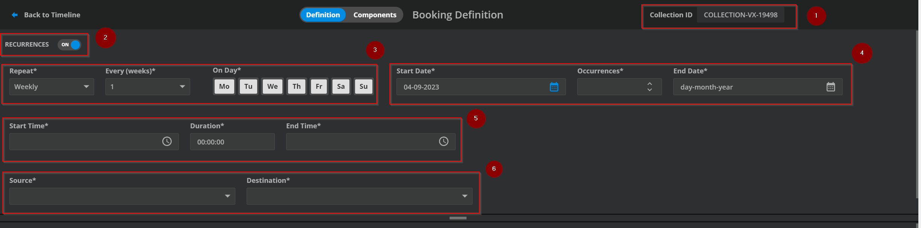921x228 pixels.
Task: Click the Back to Timeline link
Action: (52, 15)
